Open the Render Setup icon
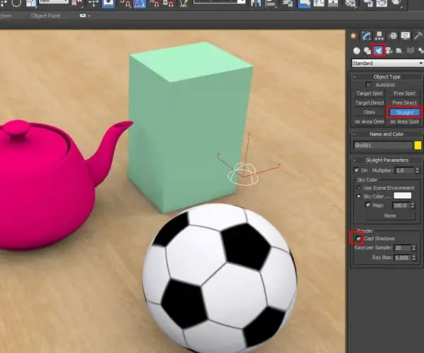This screenshot has width=424, height=353. 367,4
